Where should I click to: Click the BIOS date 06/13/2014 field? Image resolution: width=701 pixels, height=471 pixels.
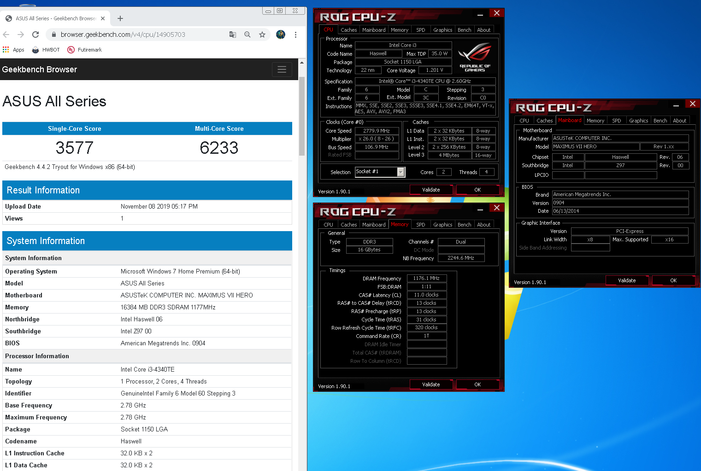tap(620, 211)
